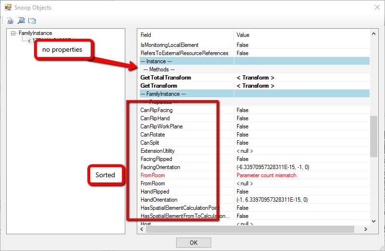Open the Get Transform row
The height and width of the screenshot is (251, 385).
click(x=159, y=86)
